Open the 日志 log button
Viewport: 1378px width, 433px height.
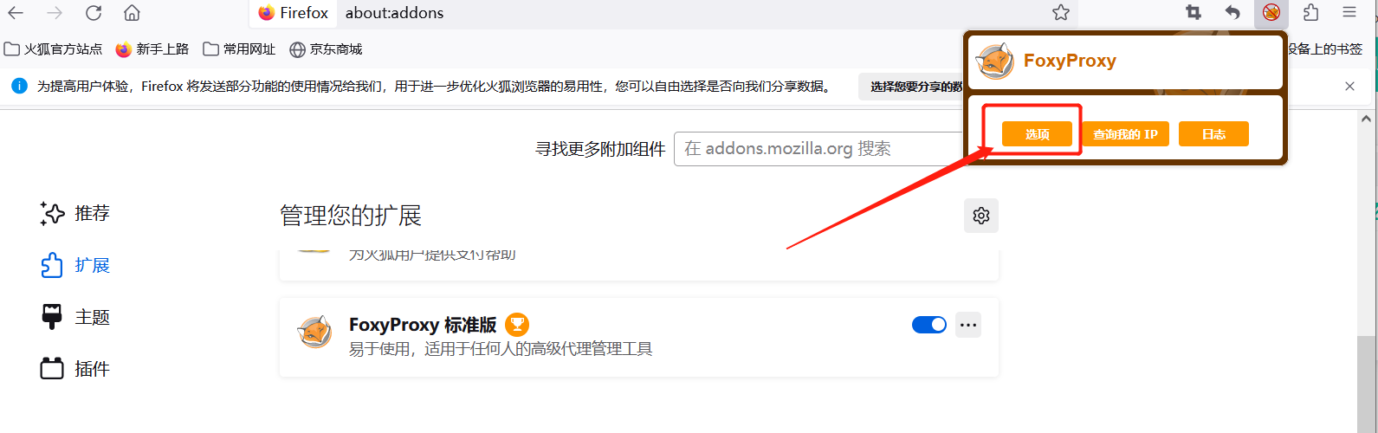(x=1213, y=134)
